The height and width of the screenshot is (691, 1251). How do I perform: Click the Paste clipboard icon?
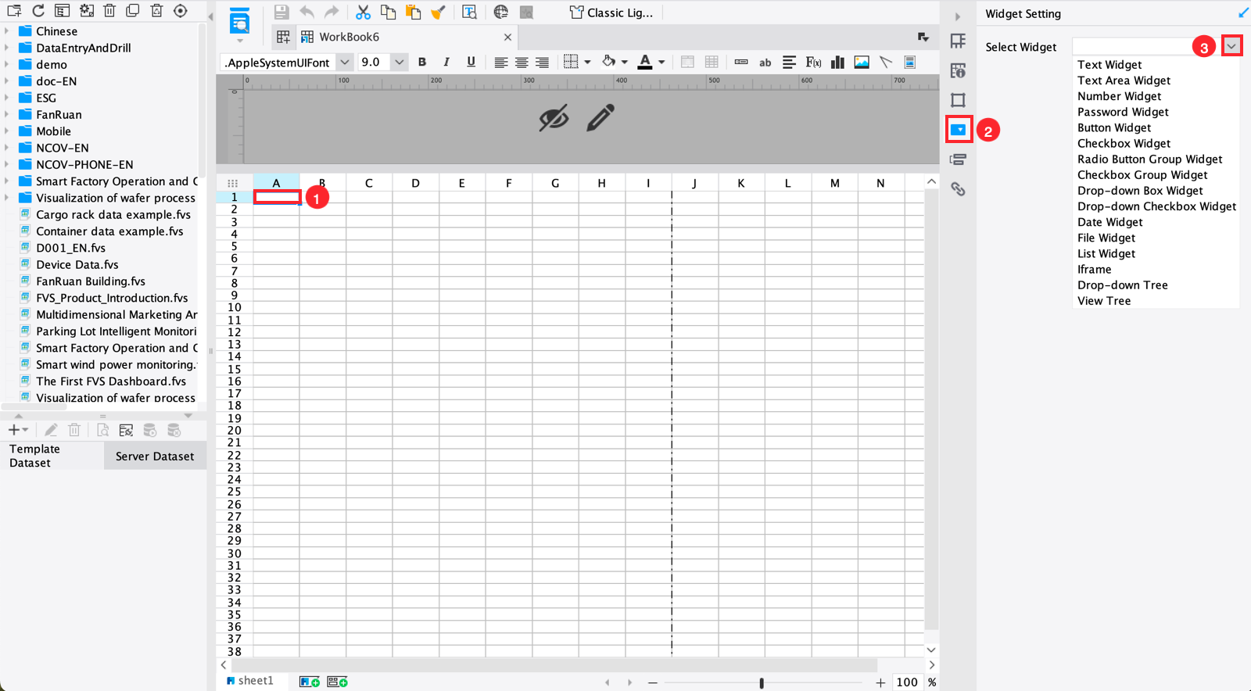pos(413,12)
